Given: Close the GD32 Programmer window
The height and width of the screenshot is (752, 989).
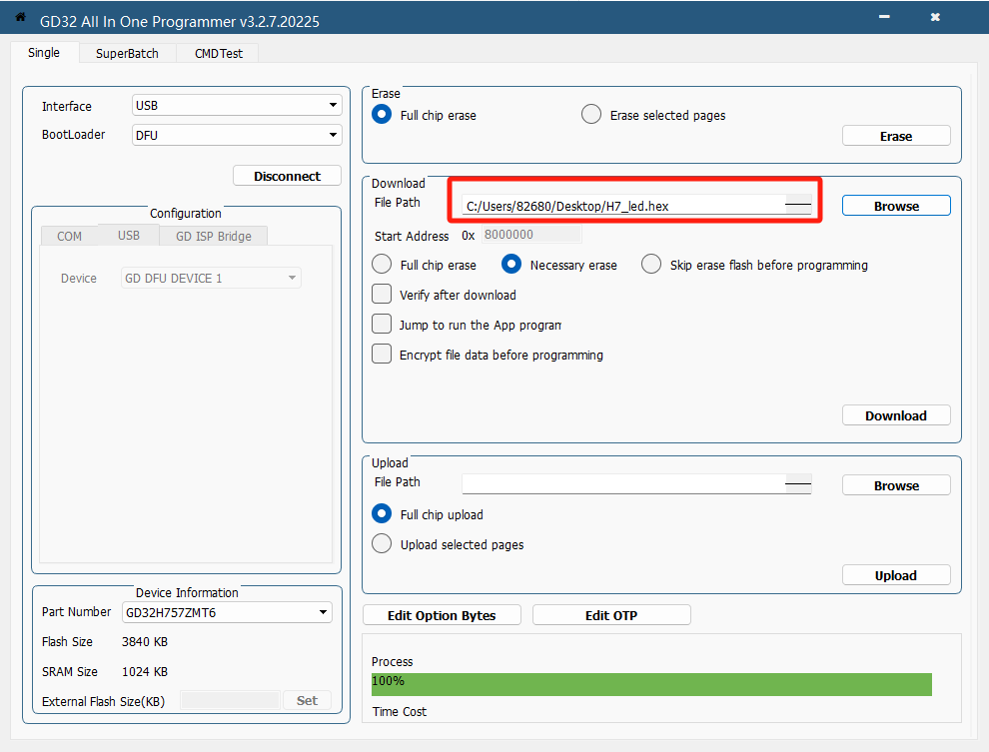Looking at the screenshot, I should point(935,17).
